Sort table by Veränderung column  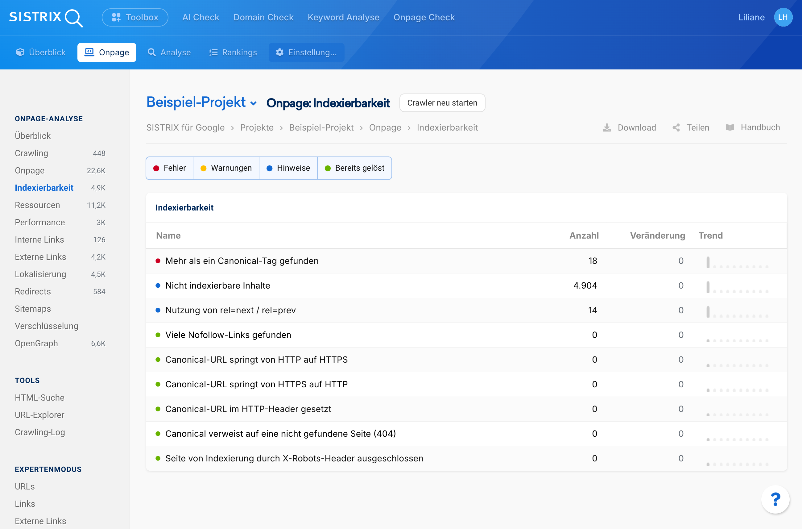pyautogui.click(x=657, y=235)
